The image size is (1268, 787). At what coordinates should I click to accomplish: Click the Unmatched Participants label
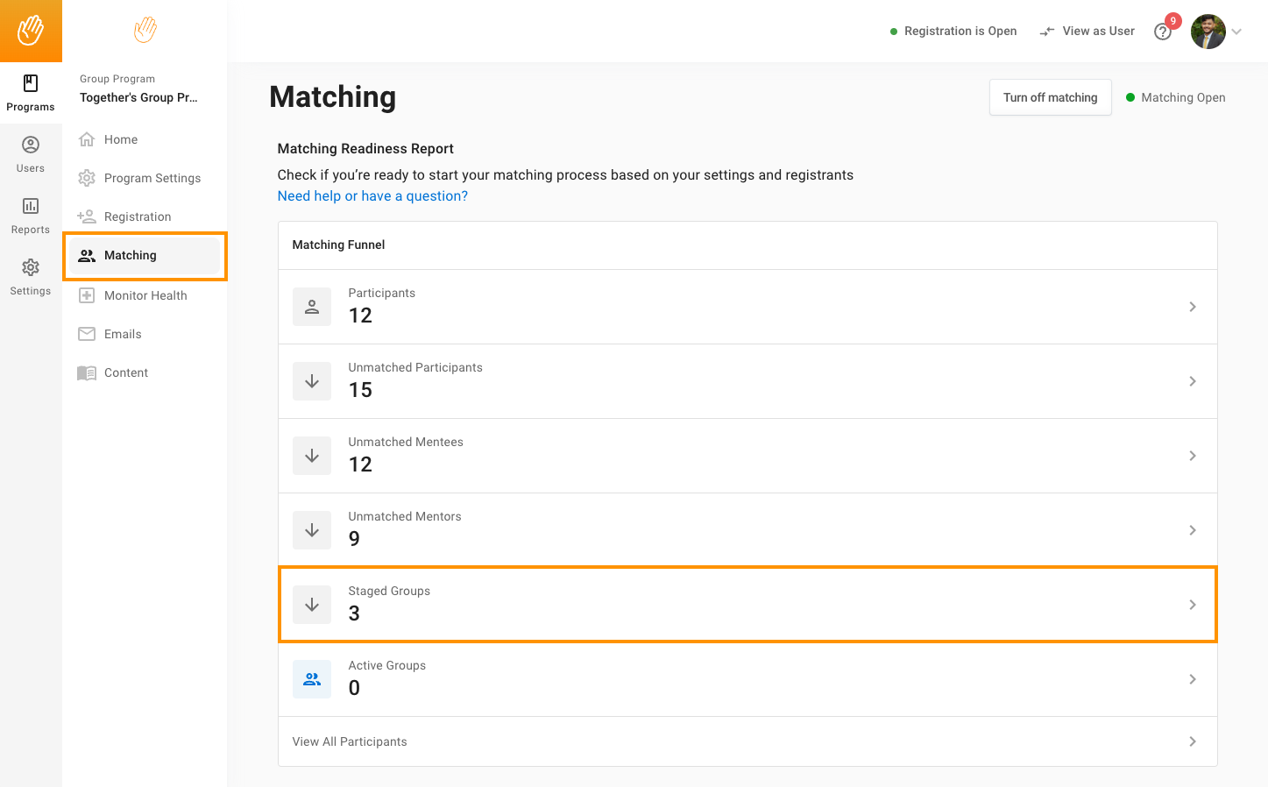pos(415,367)
